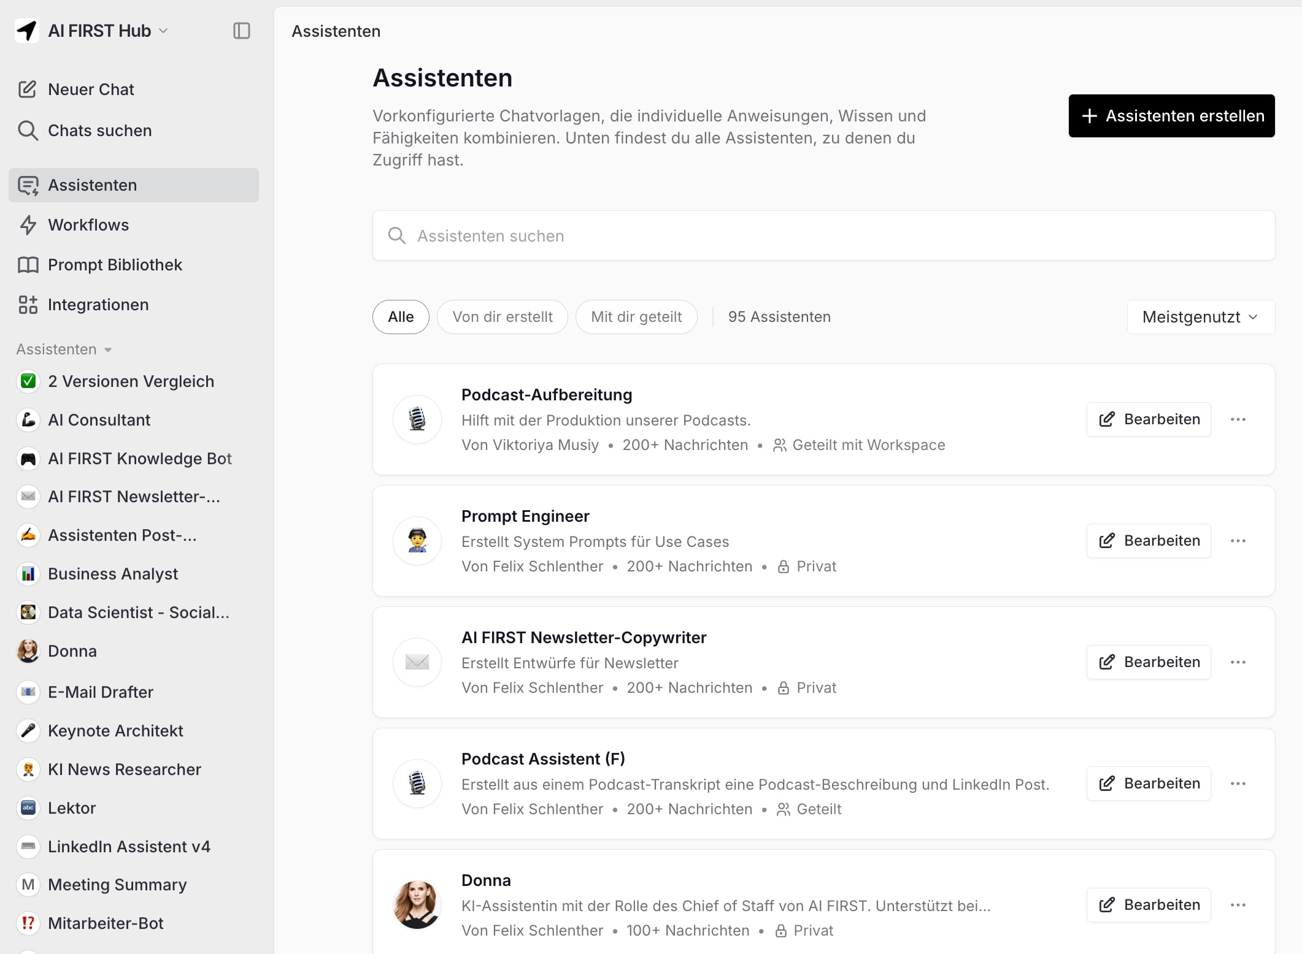Select the Alle filter pill
This screenshot has height=954, width=1302.
tap(401, 317)
